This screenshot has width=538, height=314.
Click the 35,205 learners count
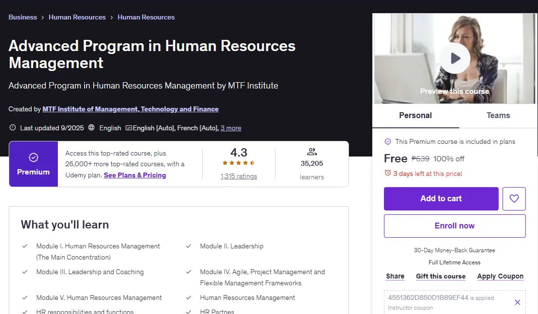312,163
